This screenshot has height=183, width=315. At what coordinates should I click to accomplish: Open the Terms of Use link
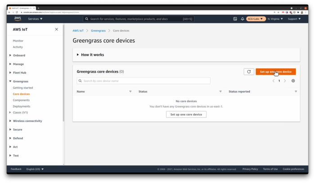270,169
